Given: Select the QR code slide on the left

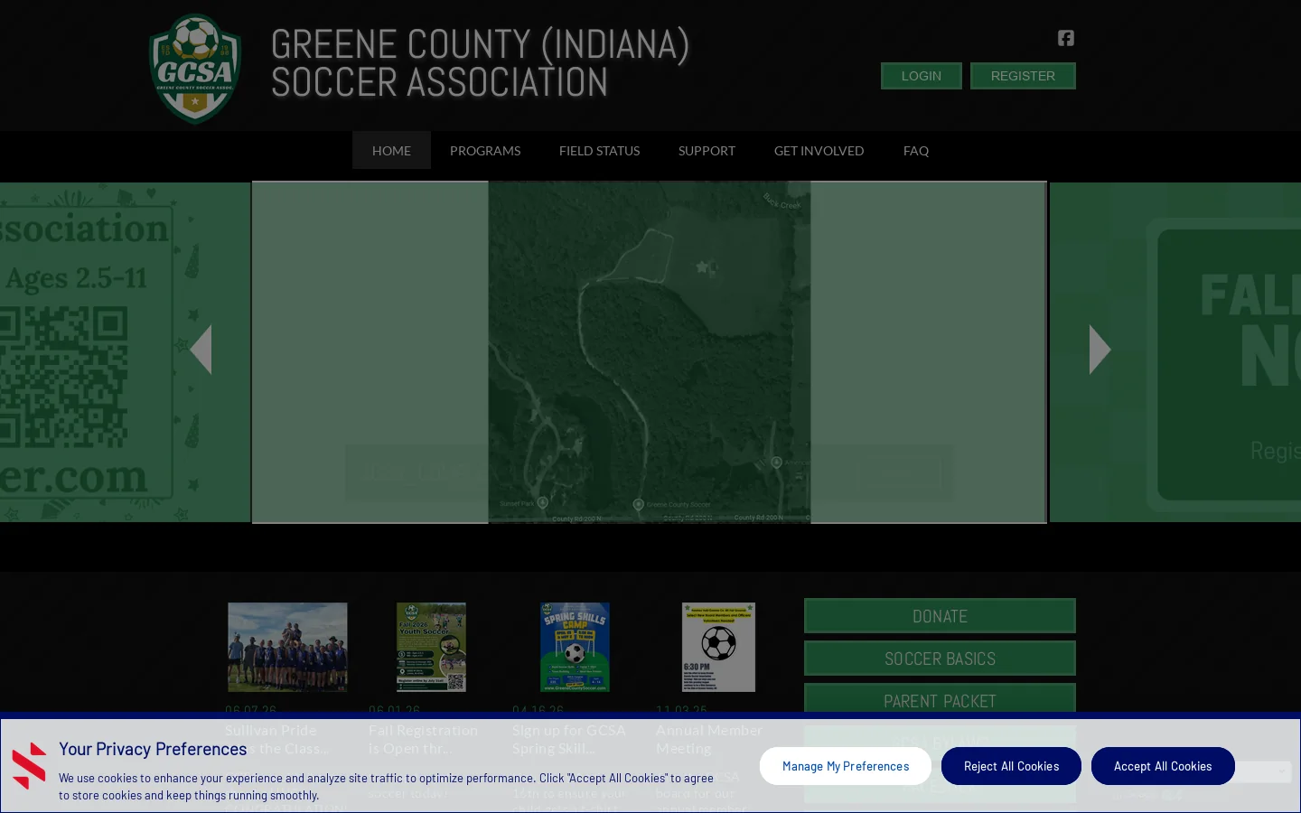Looking at the screenshot, I should tap(125, 352).
